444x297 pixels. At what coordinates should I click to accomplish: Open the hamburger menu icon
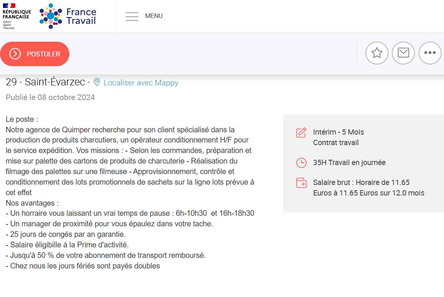pyautogui.click(x=132, y=17)
